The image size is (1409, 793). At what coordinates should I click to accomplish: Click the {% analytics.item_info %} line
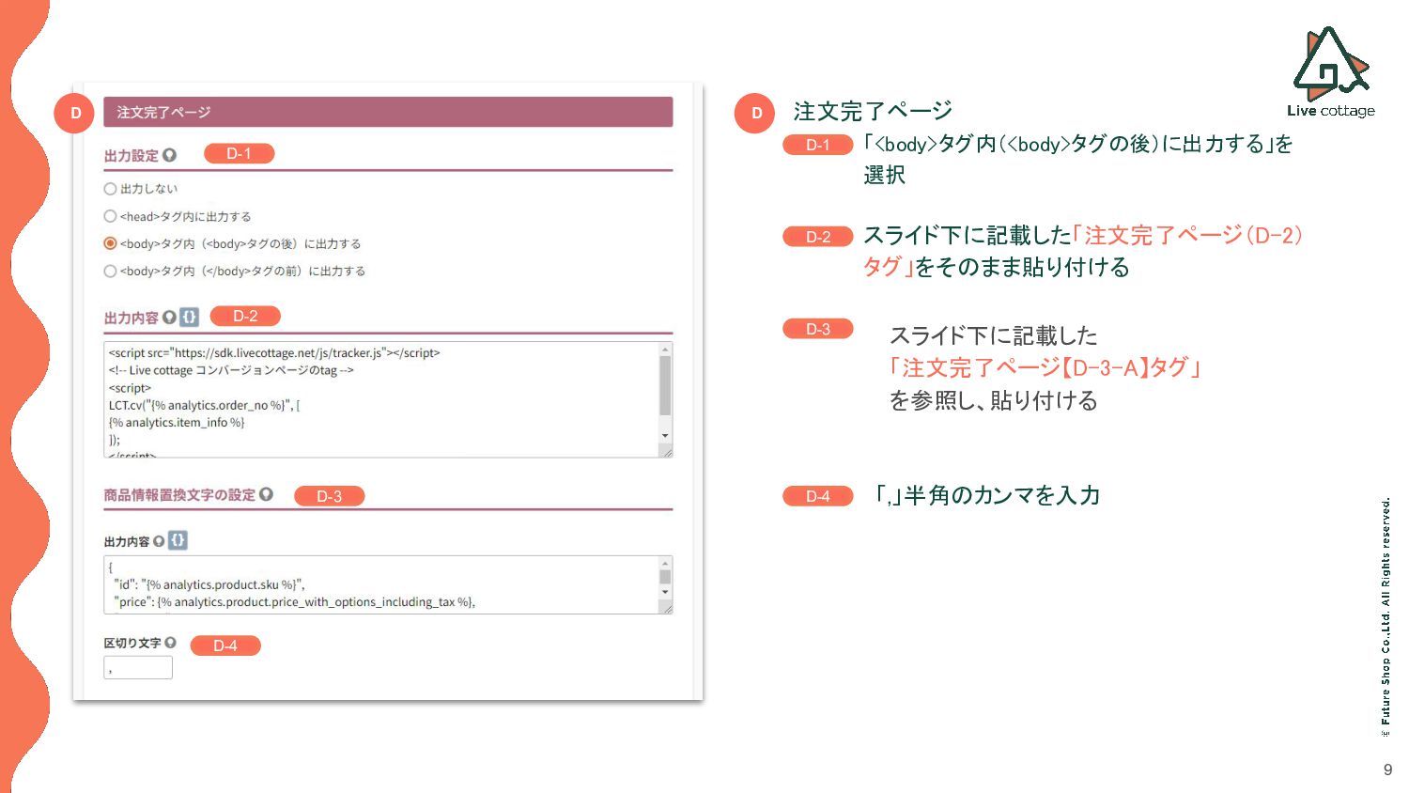tap(177, 423)
